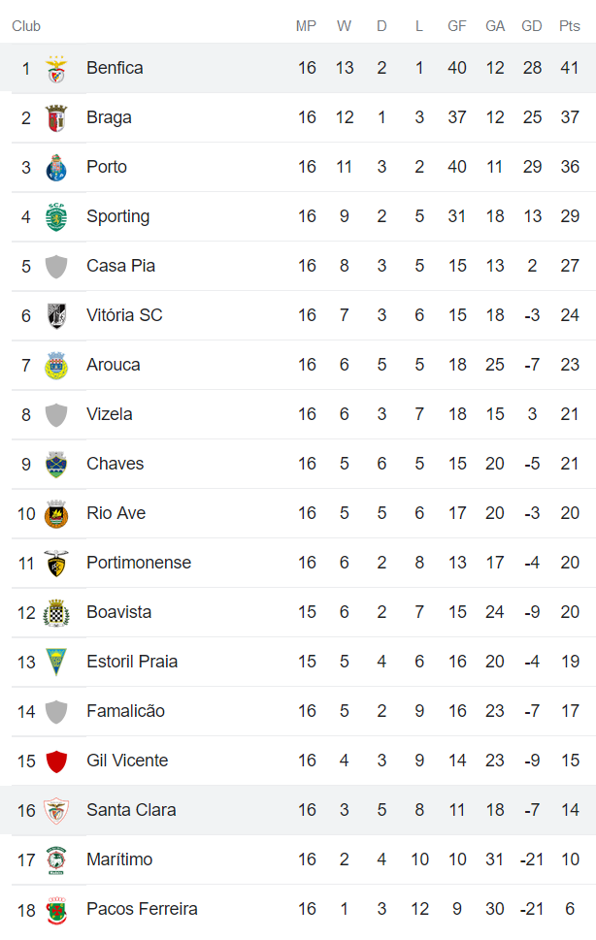Viewport: 596px width, 940px height.
Task: Click the Pts column header
Action: pyautogui.click(x=570, y=26)
